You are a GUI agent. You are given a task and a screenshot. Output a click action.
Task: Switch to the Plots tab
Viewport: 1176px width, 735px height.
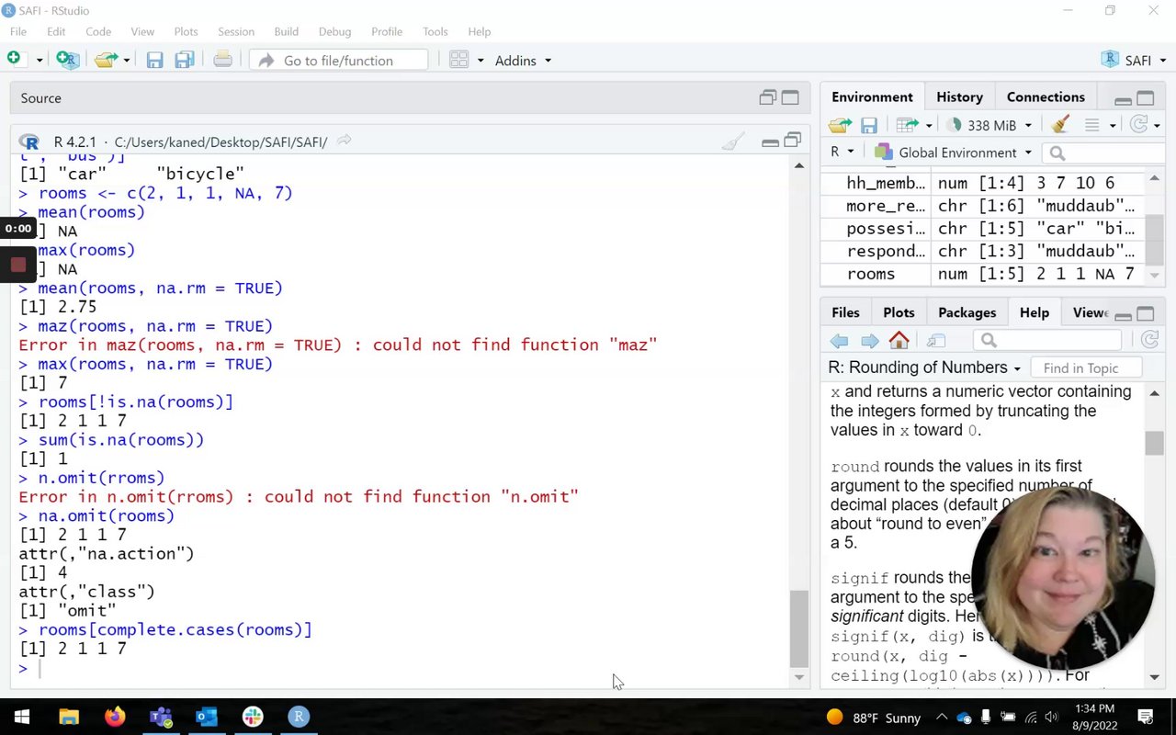(x=899, y=312)
